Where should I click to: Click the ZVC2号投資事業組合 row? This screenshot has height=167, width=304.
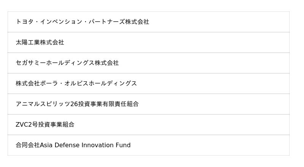coord(149,124)
